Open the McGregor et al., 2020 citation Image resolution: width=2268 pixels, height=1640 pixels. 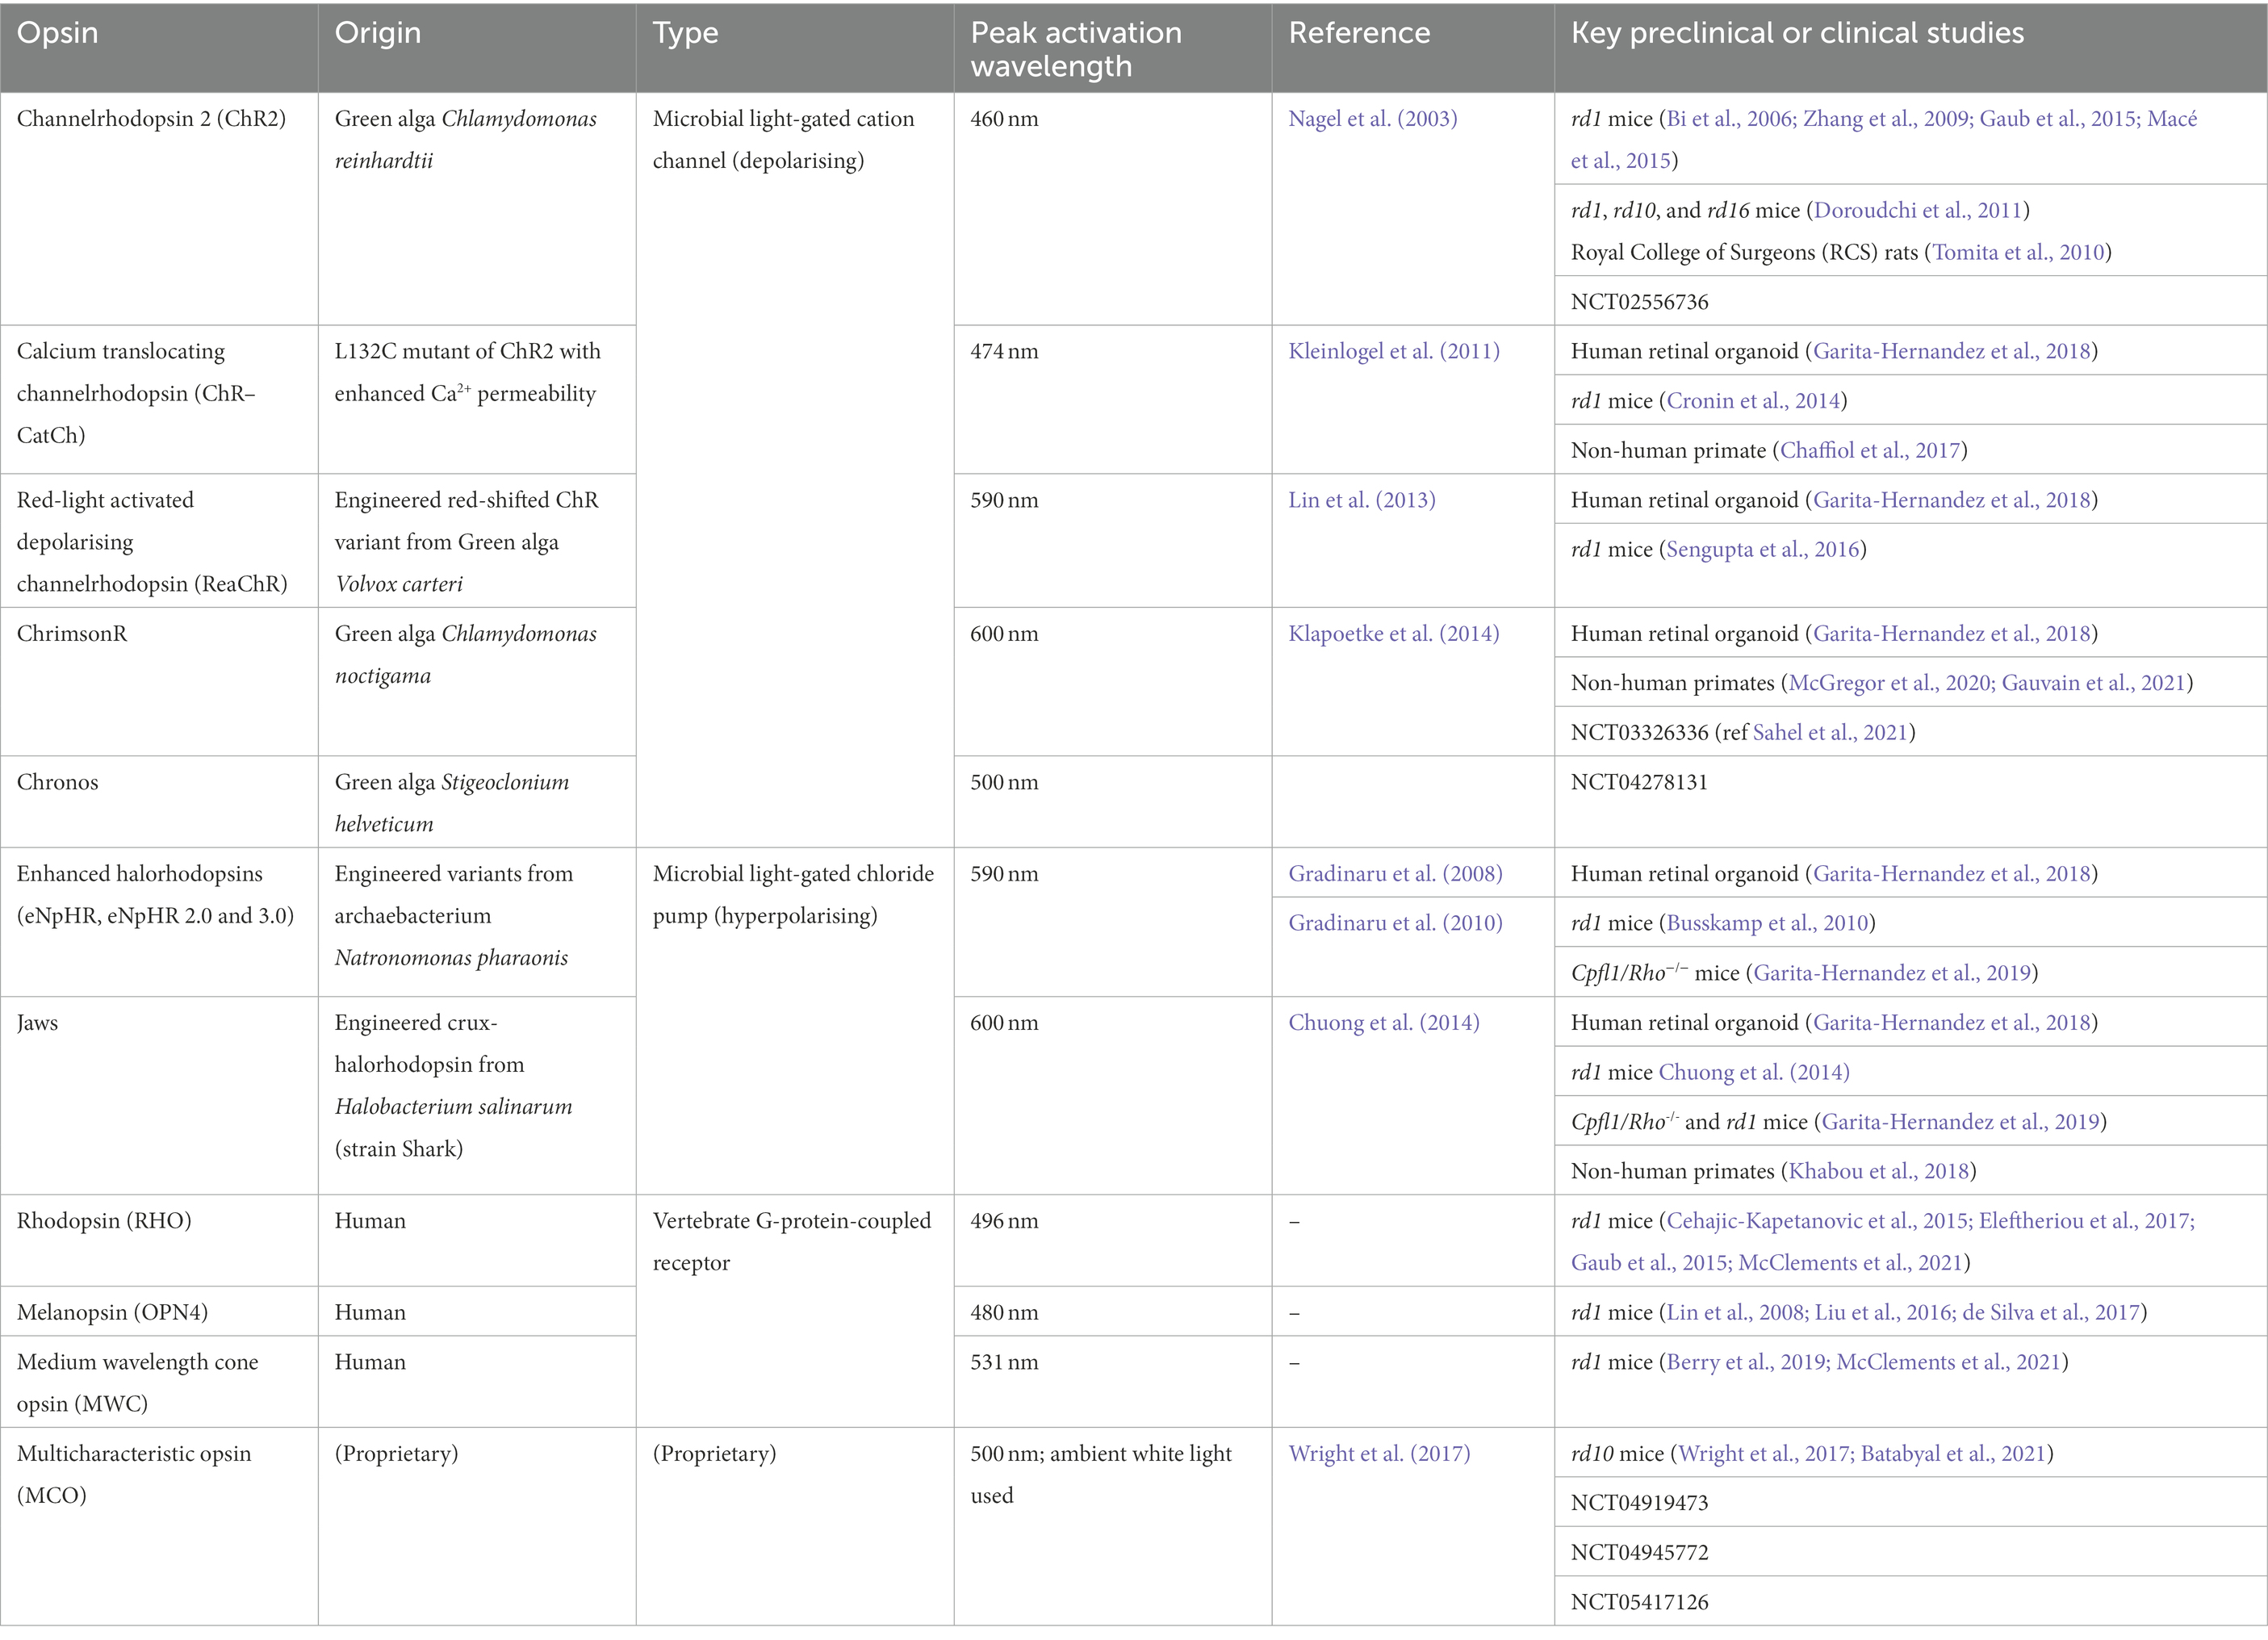coord(1890,684)
